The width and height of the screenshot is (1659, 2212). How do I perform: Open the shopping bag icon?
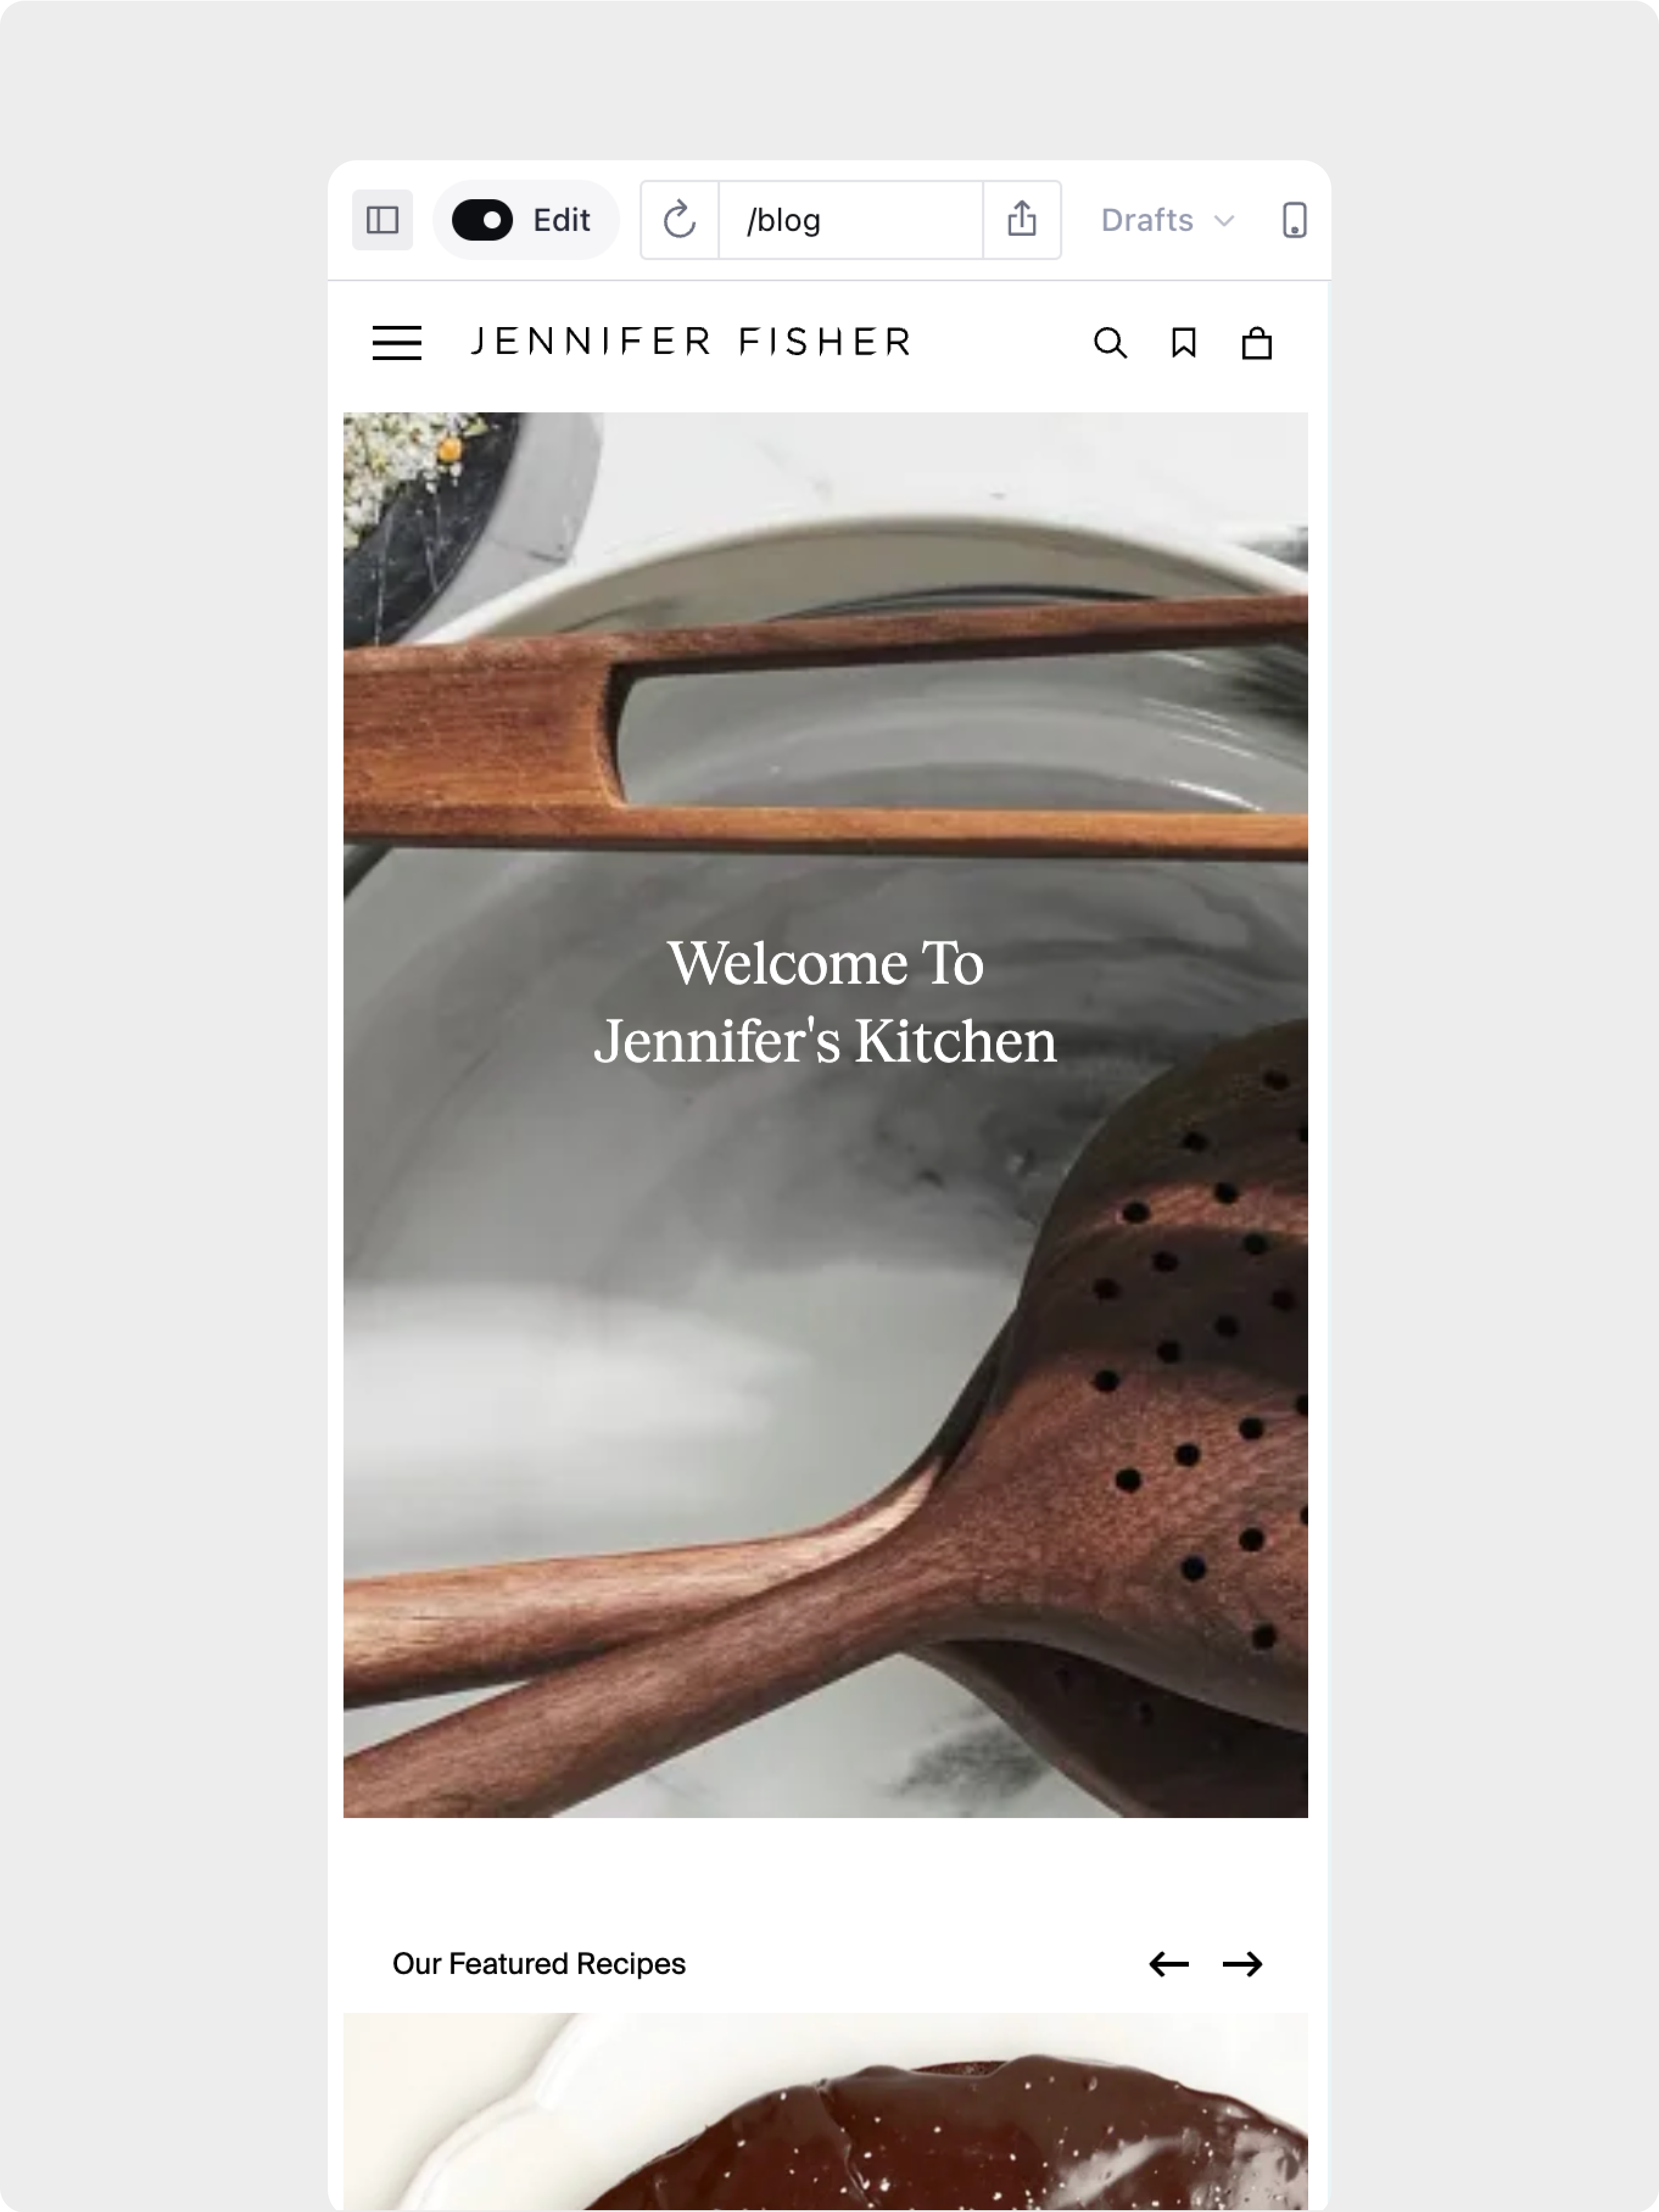1257,343
